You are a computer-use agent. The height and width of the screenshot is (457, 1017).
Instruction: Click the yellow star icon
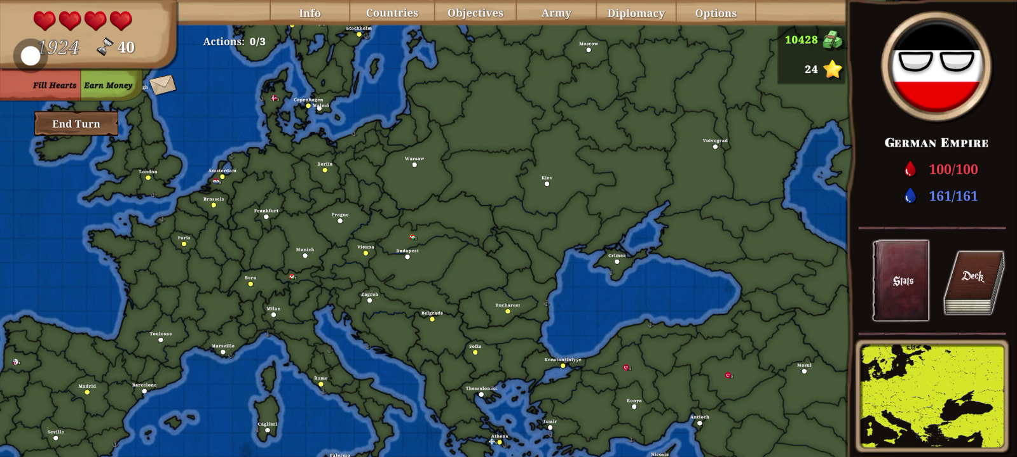[x=832, y=69]
